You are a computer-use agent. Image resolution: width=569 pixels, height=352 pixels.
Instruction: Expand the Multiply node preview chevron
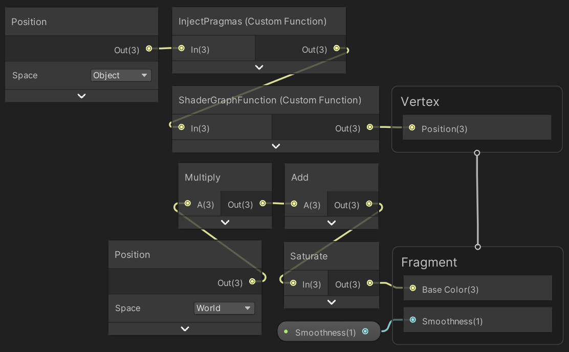(225, 223)
